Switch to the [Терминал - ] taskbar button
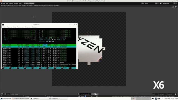Image resolution: width=178 pixels, height=100 pixels. tap(58, 99)
